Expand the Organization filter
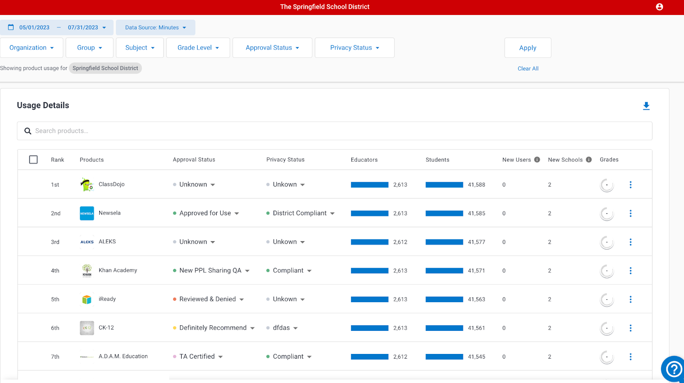Screen dimensions: 684x383 pyautogui.click(x=32, y=47)
